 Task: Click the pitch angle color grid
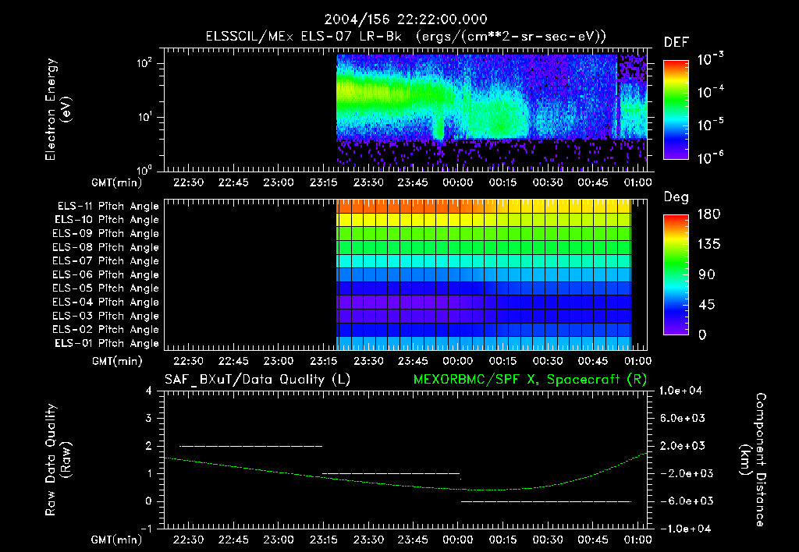click(x=484, y=275)
